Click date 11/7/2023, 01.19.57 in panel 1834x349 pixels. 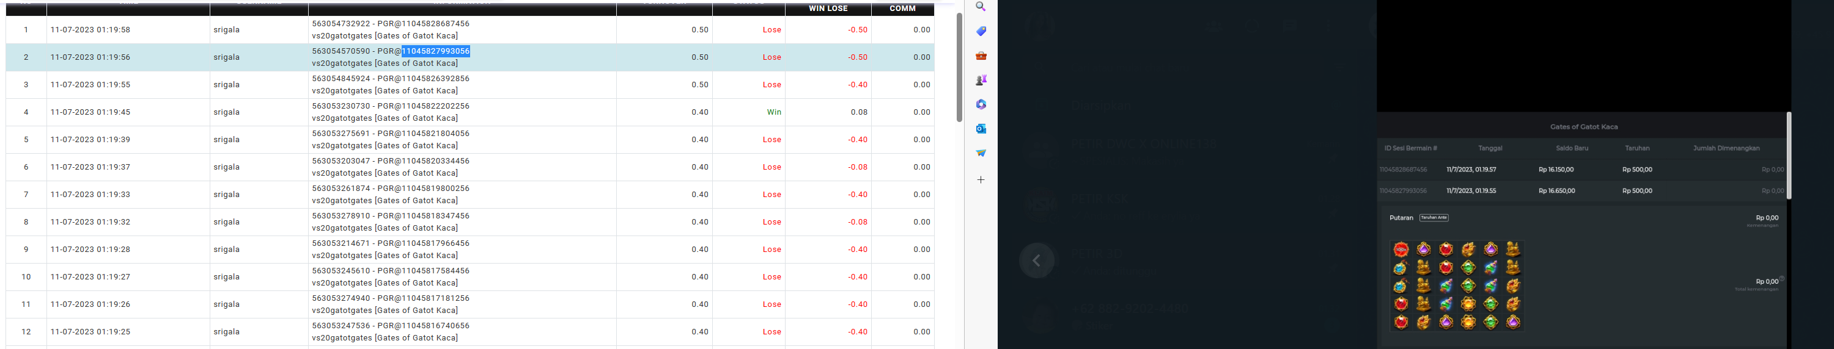1471,169
